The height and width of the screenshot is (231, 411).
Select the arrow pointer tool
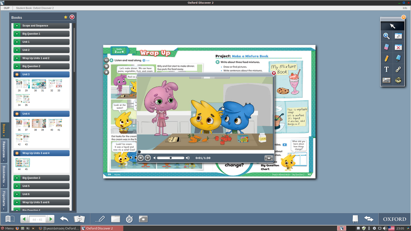click(x=392, y=26)
